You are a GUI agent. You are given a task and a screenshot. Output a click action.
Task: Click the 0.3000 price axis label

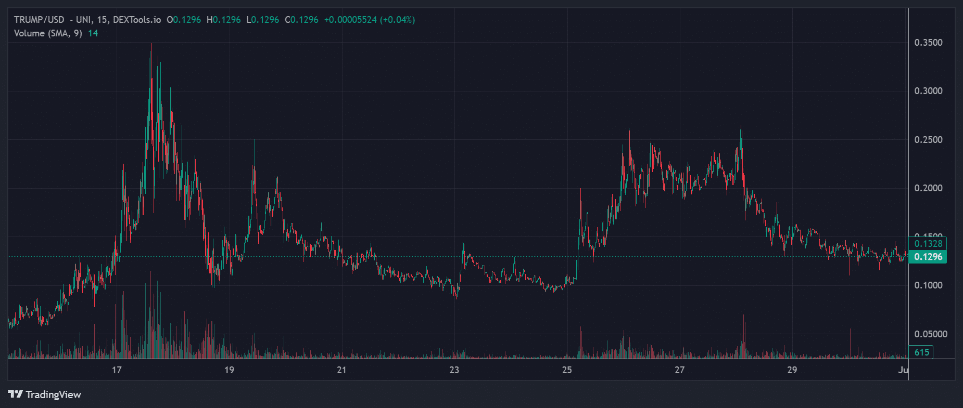[x=929, y=91]
